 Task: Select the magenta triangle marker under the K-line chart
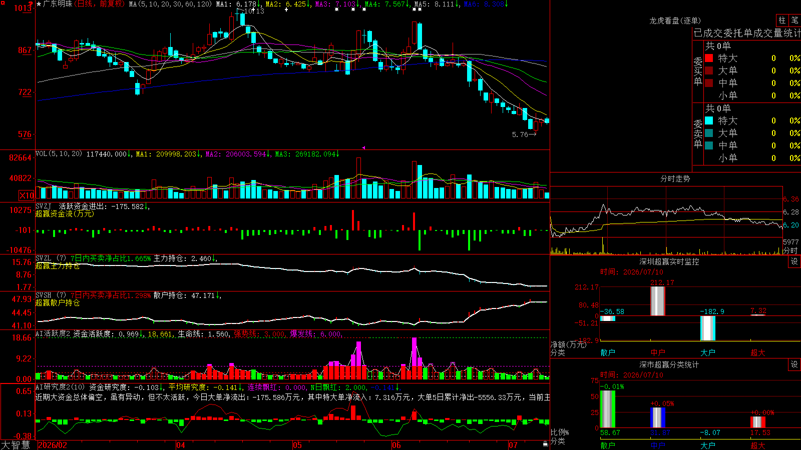pos(363,147)
